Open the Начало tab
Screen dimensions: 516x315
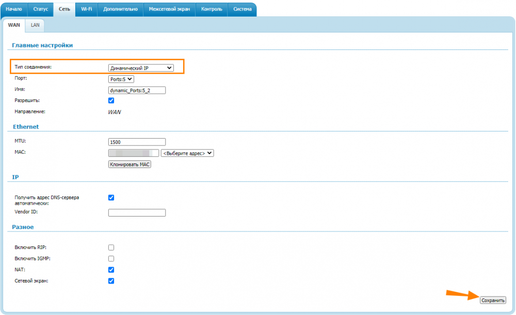(13, 9)
